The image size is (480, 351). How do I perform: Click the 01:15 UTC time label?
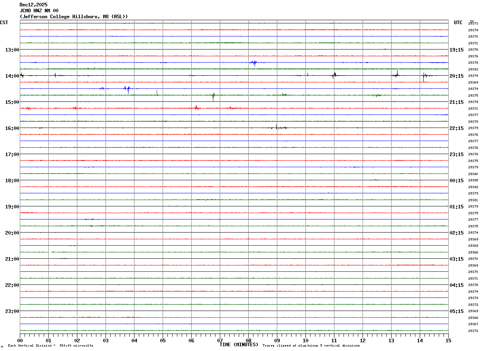(457, 207)
